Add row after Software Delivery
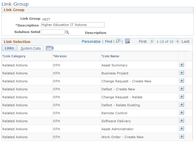The height and width of the screenshot is (143, 196). pyautogui.click(x=182, y=120)
